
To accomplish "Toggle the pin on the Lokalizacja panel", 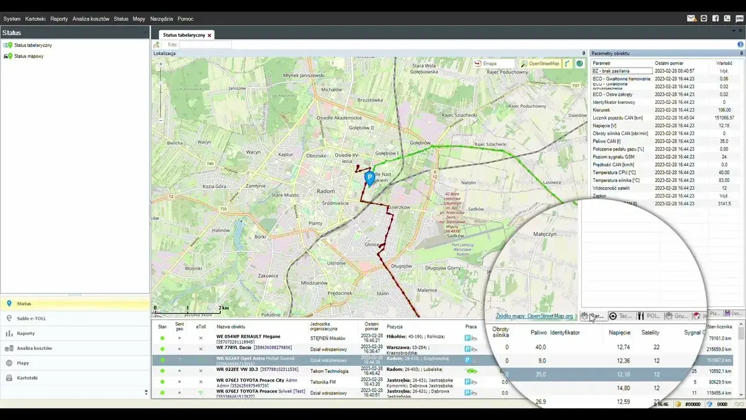I will click(x=583, y=53).
